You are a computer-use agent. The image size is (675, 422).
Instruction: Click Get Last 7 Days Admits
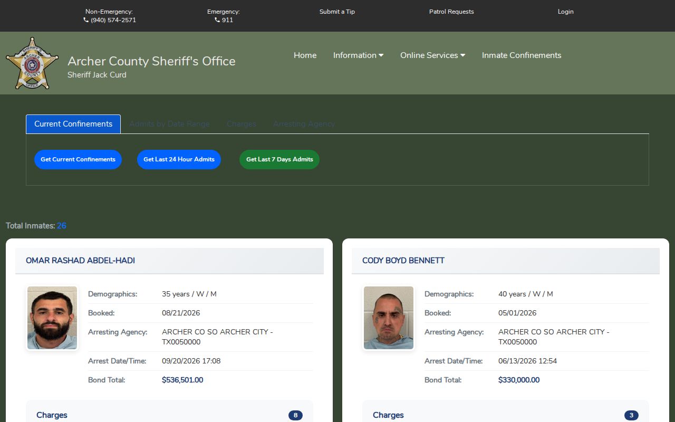[x=279, y=159]
